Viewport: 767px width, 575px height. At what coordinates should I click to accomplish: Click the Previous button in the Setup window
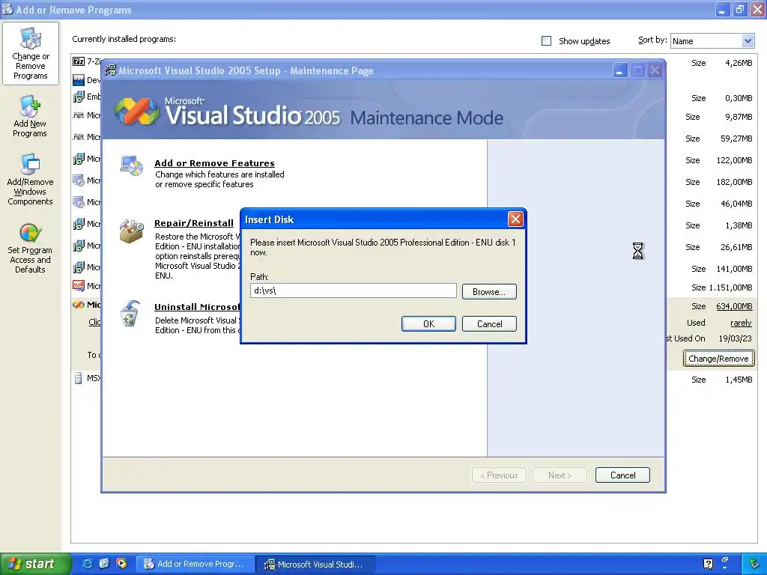point(499,475)
